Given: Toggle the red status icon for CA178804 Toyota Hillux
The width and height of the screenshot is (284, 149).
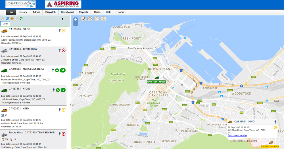Looking at the screenshot, I should click(x=64, y=50).
